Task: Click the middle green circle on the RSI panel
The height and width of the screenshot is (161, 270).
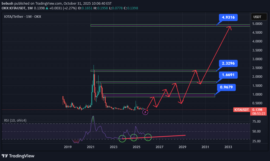Action: pos(134,138)
